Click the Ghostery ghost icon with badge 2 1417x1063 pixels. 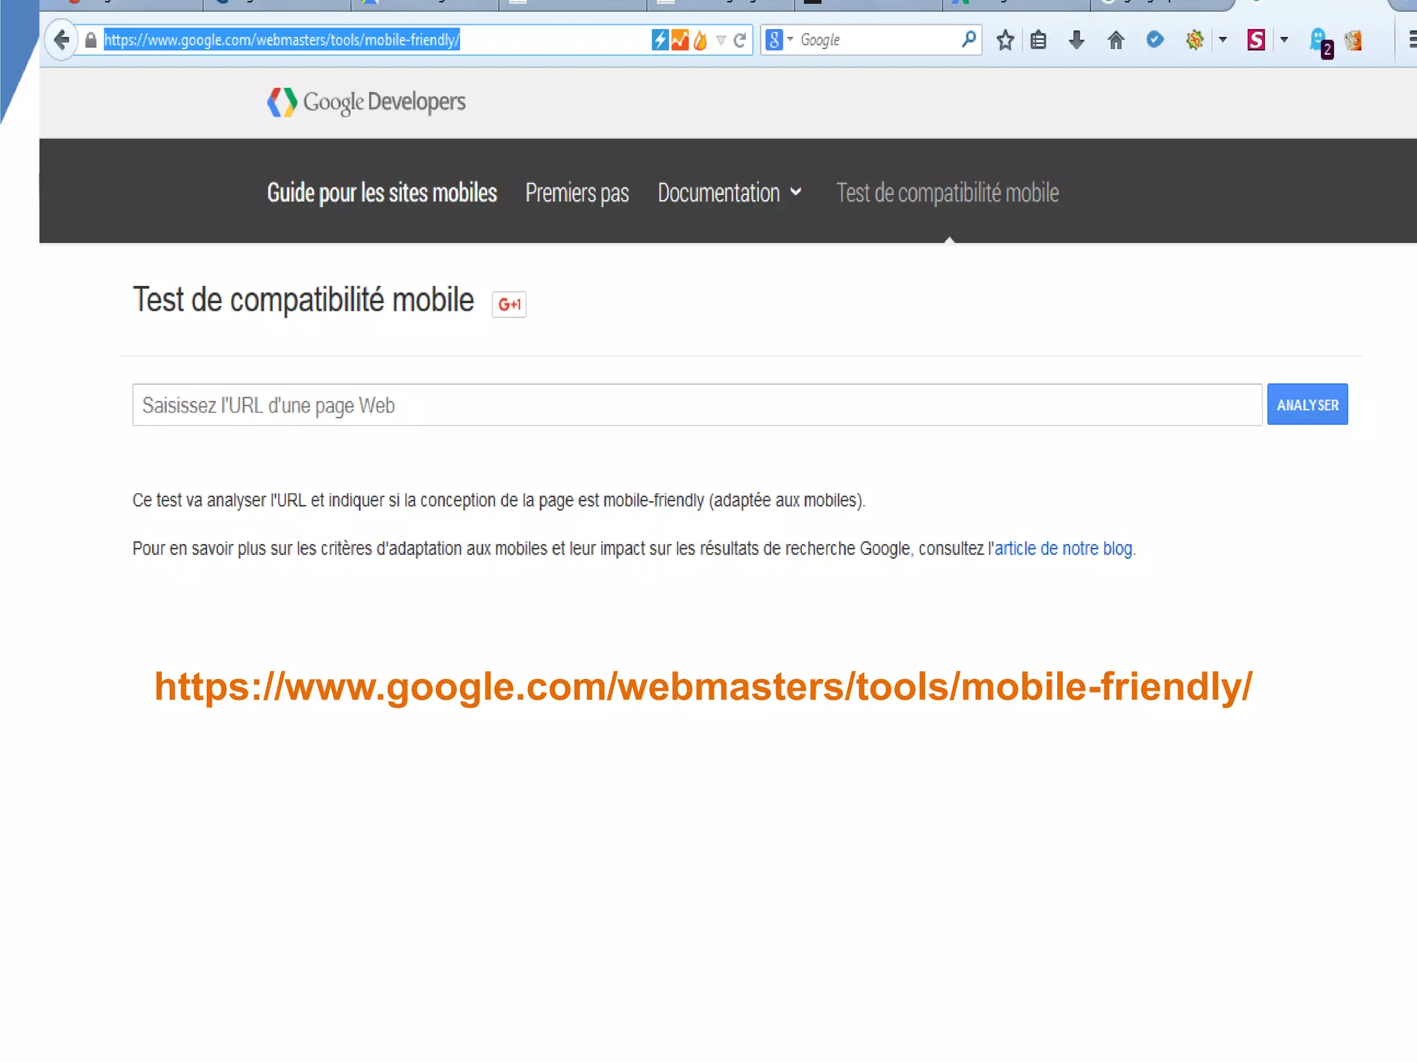coord(1321,43)
